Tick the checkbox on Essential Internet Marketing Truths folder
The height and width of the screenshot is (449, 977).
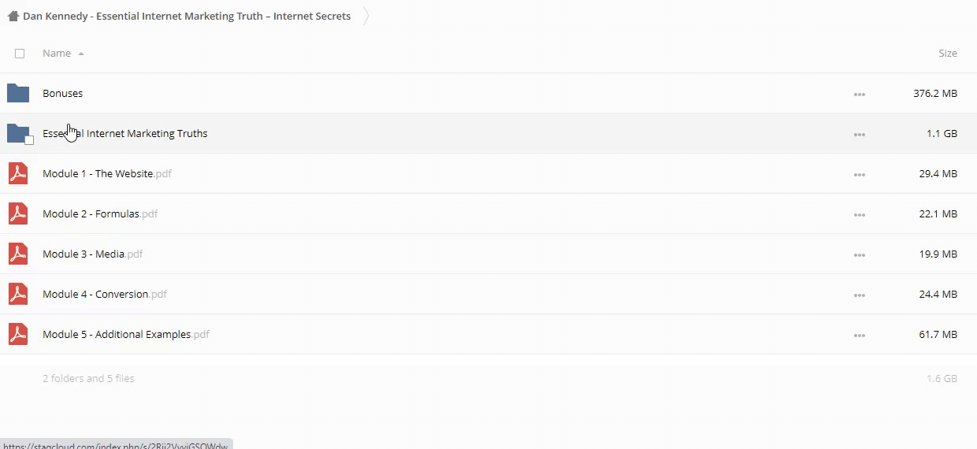[x=29, y=140]
